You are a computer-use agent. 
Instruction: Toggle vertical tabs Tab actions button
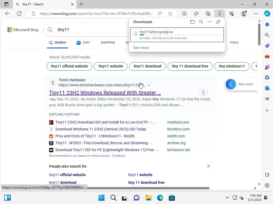point(6,4)
